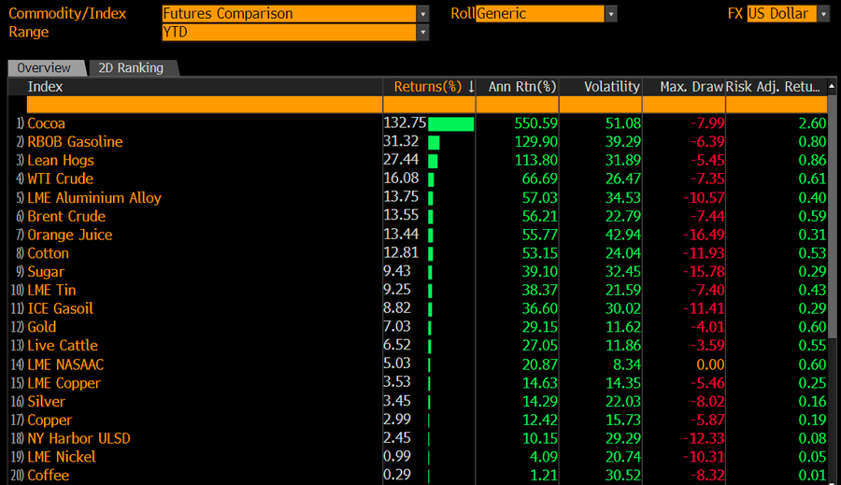Select the LME Aluminium Alloy row
This screenshot has width=841, height=485.
coord(419,197)
